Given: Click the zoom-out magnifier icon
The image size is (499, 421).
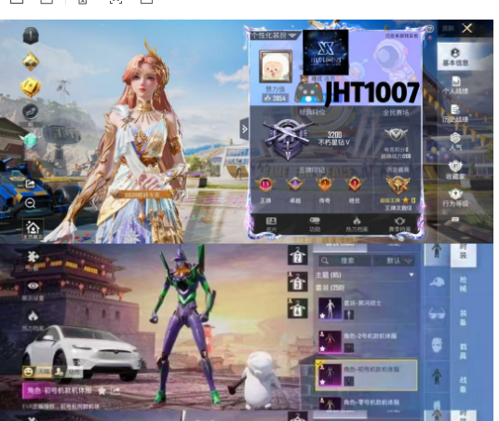Looking at the screenshot, I should 30,203.
